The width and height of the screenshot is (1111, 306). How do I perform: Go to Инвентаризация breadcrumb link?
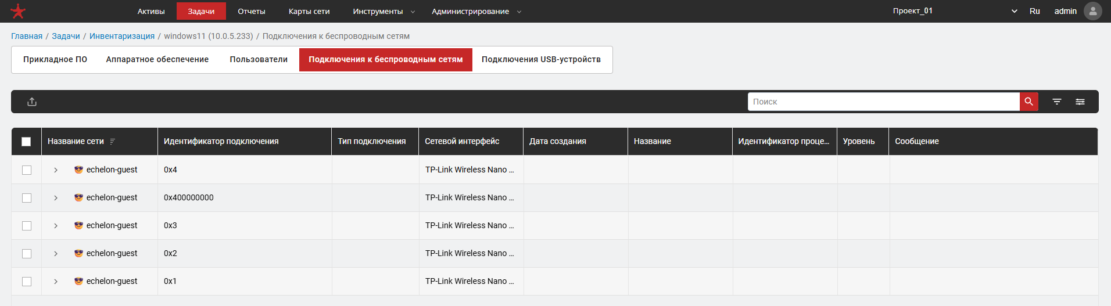pyautogui.click(x=122, y=36)
